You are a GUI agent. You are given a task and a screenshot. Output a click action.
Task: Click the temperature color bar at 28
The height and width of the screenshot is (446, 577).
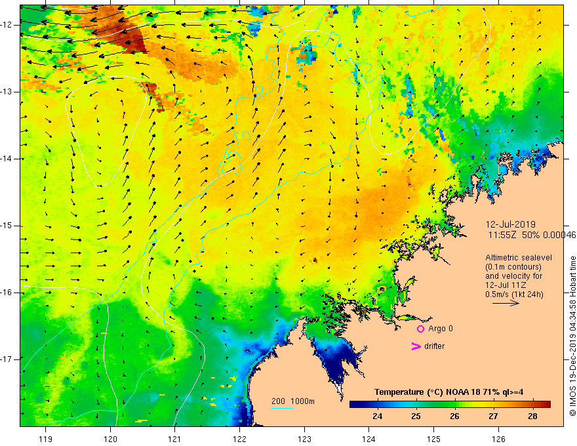[x=532, y=404]
